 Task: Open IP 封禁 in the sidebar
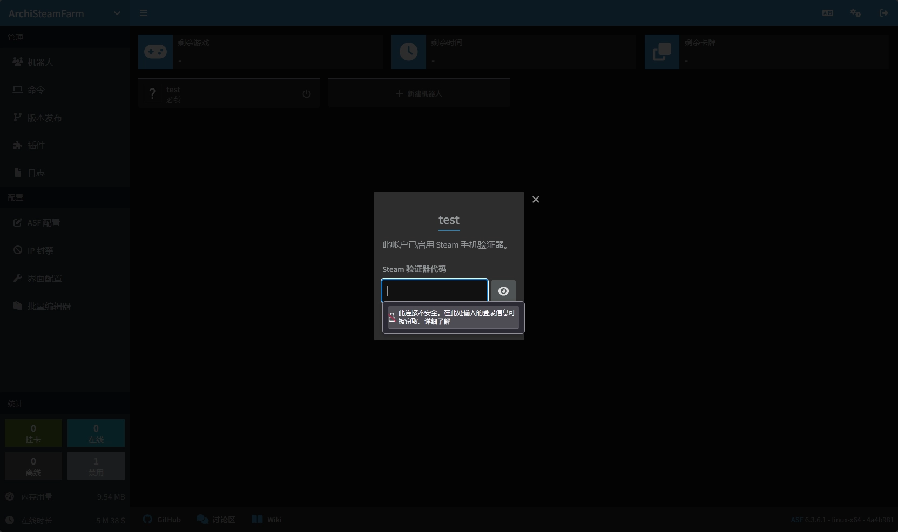tap(65, 250)
